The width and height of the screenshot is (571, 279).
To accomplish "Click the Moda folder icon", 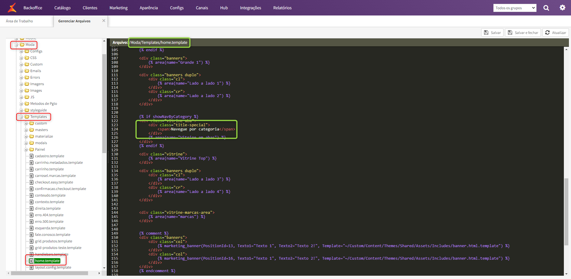I will 22,45.
